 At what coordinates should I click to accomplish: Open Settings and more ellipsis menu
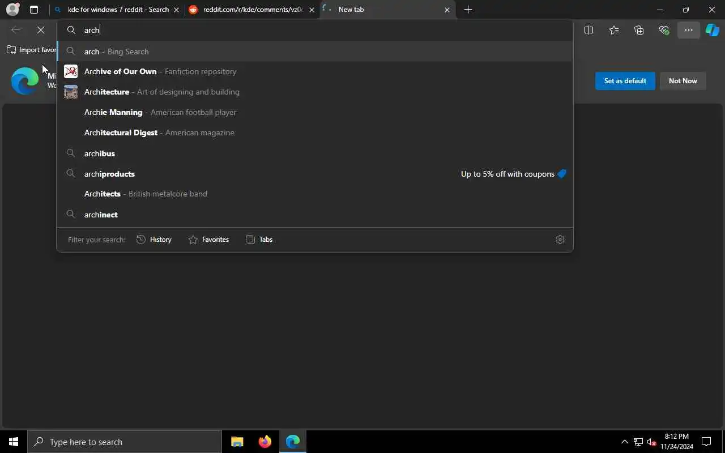tap(689, 30)
